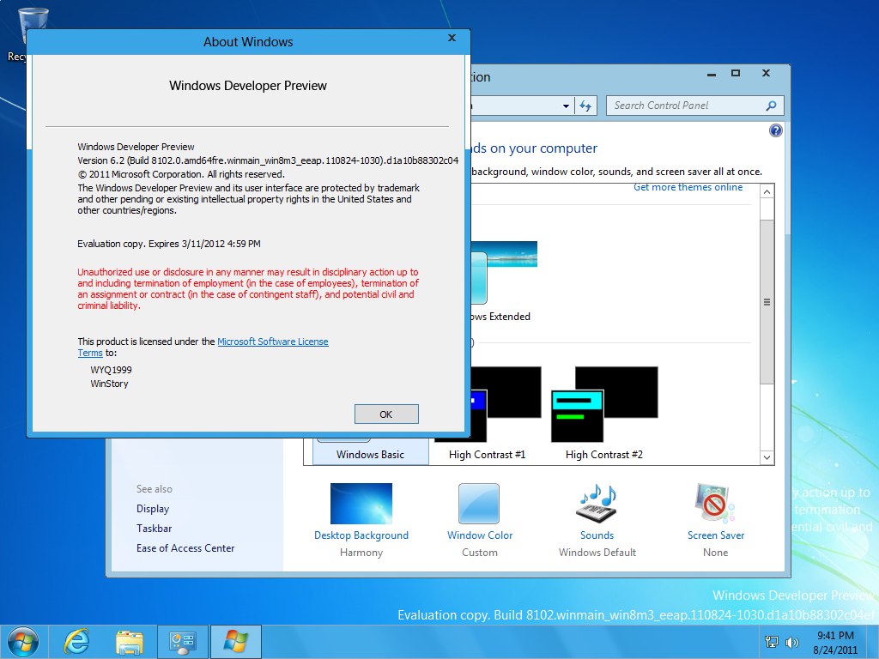Image resolution: width=879 pixels, height=659 pixels.
Task: Open the taskbar clock showing 9:41 PM
Action: click(x=835, y=643)
